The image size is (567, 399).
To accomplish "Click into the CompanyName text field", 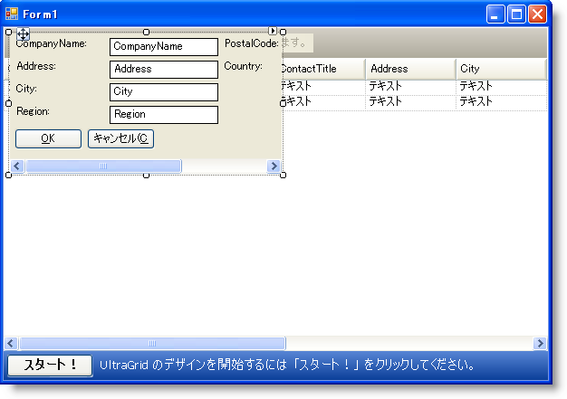I will pos(163,46).
